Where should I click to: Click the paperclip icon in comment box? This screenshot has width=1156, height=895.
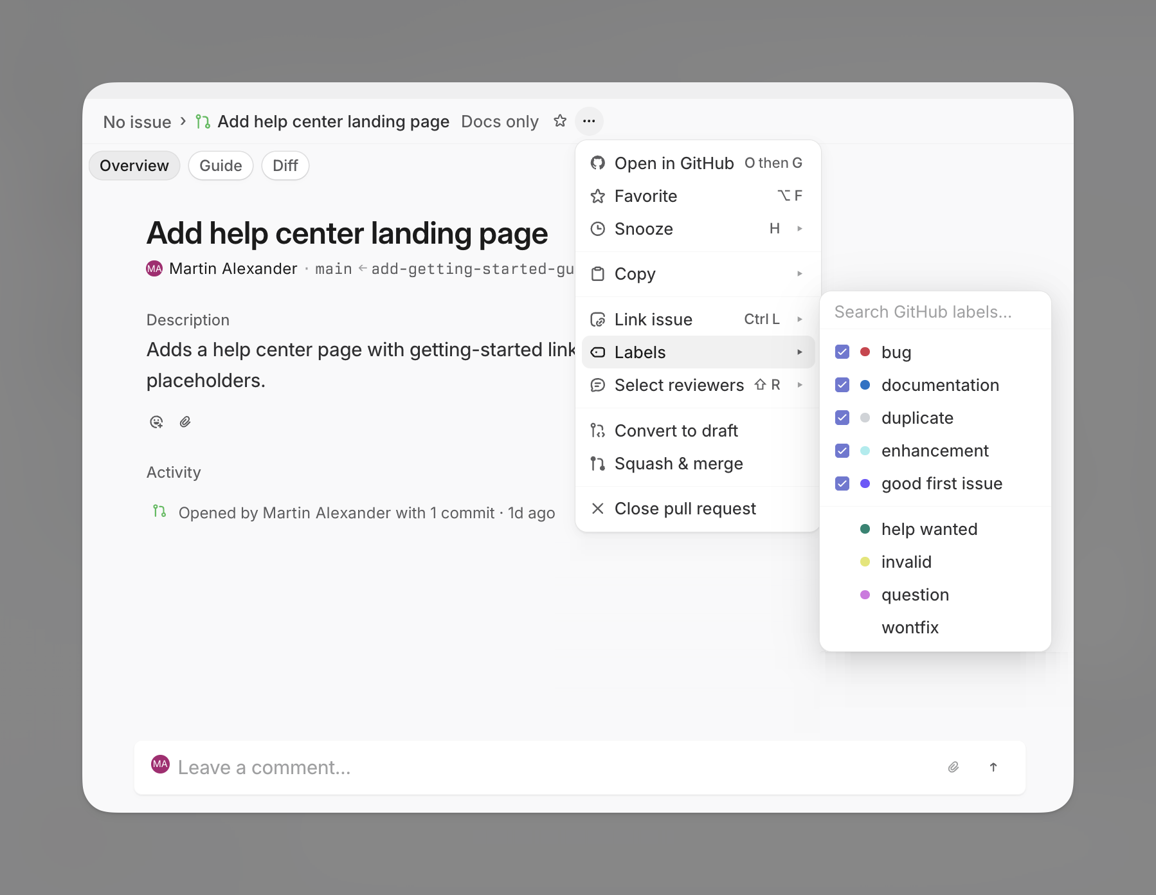click(953, 767)
